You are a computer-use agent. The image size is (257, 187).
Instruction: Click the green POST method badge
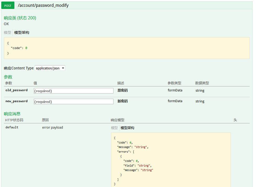(x=8, y=5)
